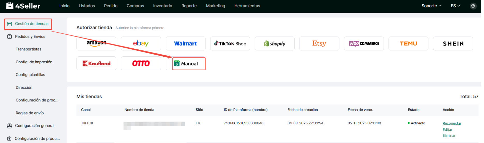
Task: Click Editar for the TIKTOK store
Action: click(x=447, y=130)
